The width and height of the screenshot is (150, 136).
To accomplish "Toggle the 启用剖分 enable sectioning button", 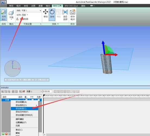I will pos(4,15).
